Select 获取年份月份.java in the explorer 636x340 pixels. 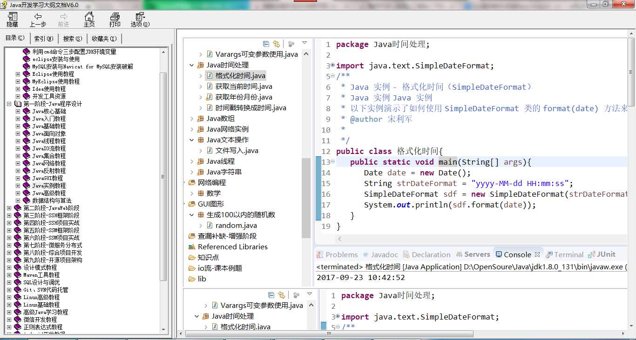(244, 97)
